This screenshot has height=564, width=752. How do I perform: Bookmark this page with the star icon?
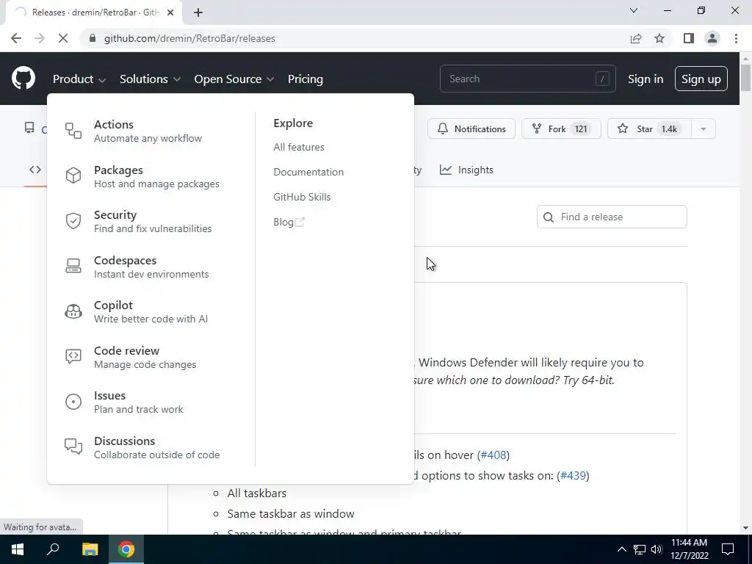[x=659, y=38]
